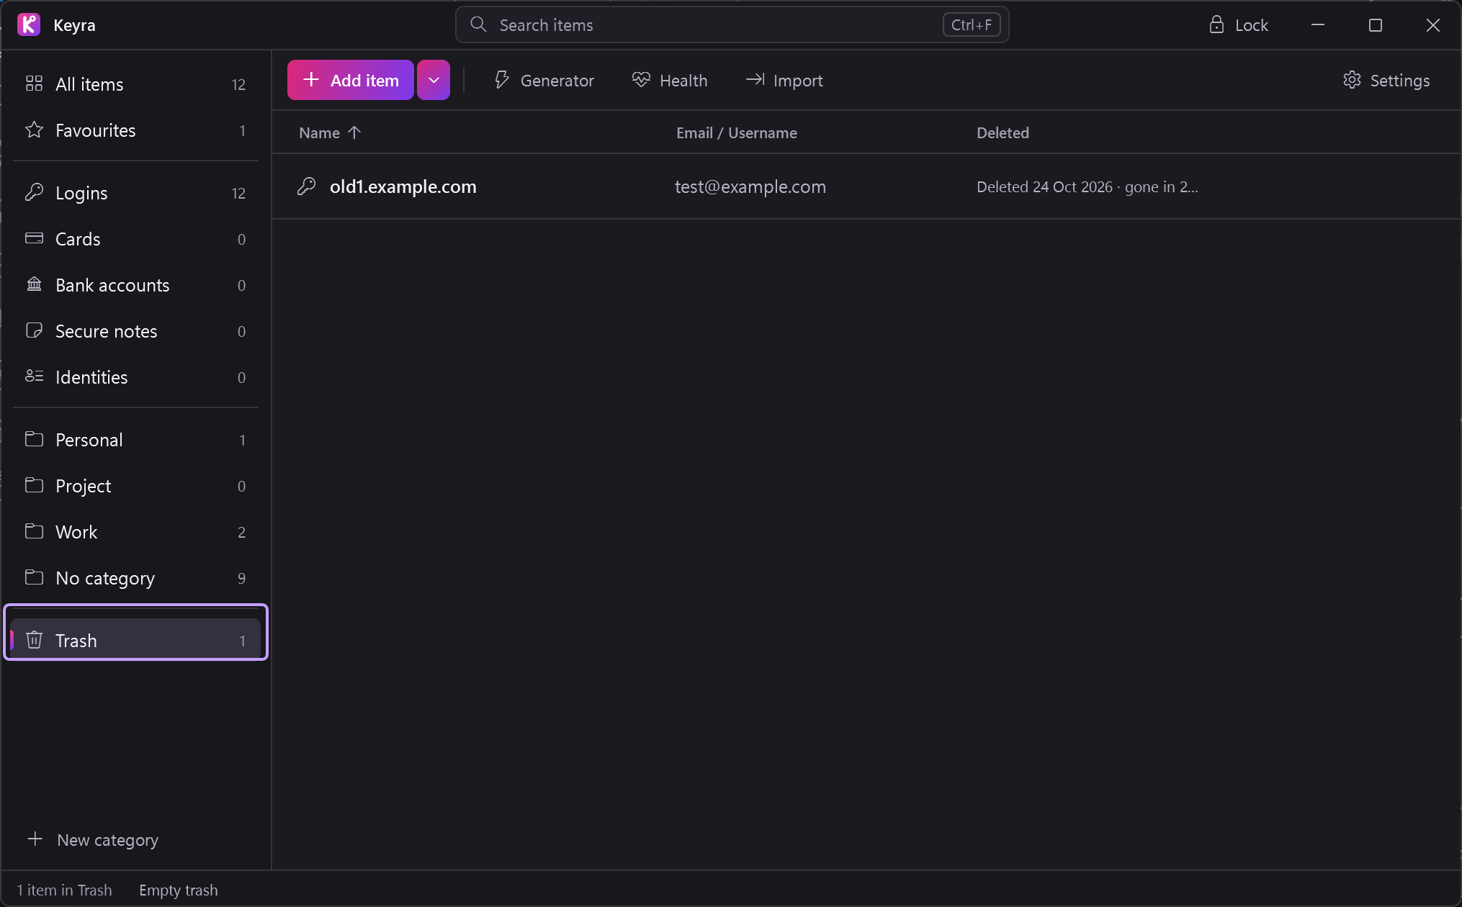1462x907 pixels.
Task: Sort by Email / Username column
Action: (737, 132)
